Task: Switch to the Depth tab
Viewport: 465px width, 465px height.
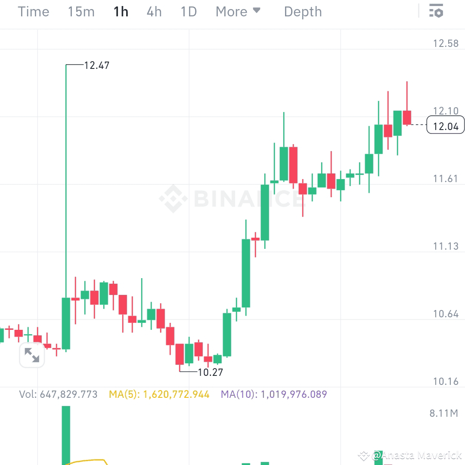Action: [x=303, y=12]
